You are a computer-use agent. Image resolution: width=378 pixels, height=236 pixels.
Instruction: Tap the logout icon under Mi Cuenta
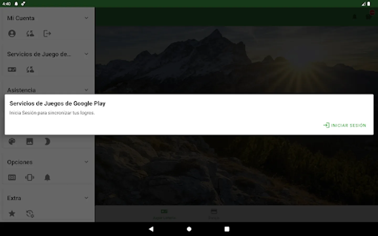pos(47,34)
